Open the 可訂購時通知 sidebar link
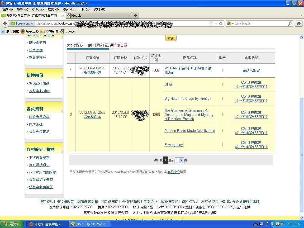This screenshot has width=304, height=228. pos(39,165)
